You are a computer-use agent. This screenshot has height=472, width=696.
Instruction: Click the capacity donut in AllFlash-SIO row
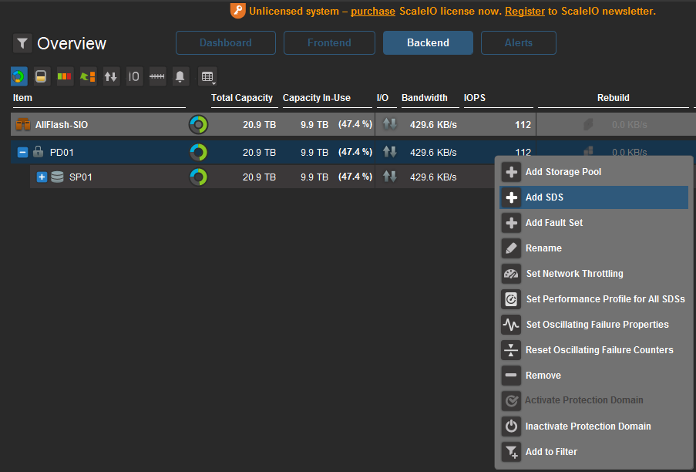[x=198, y=124]
